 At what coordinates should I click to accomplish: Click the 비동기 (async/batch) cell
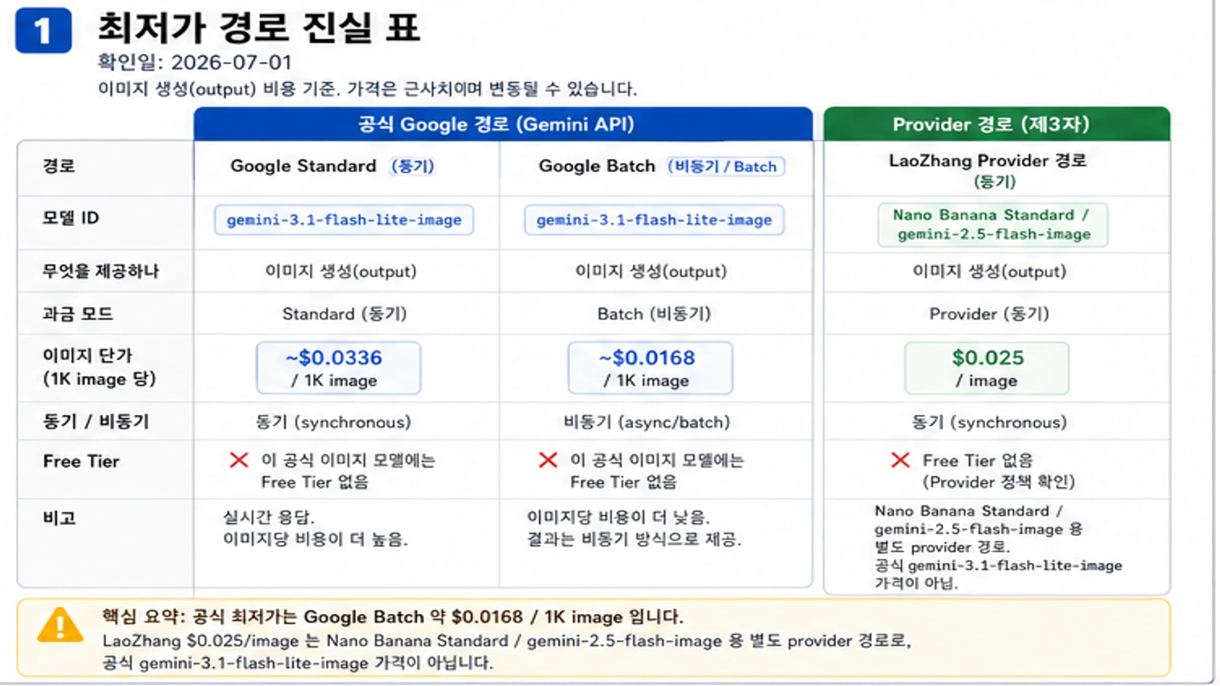(647, 422)
